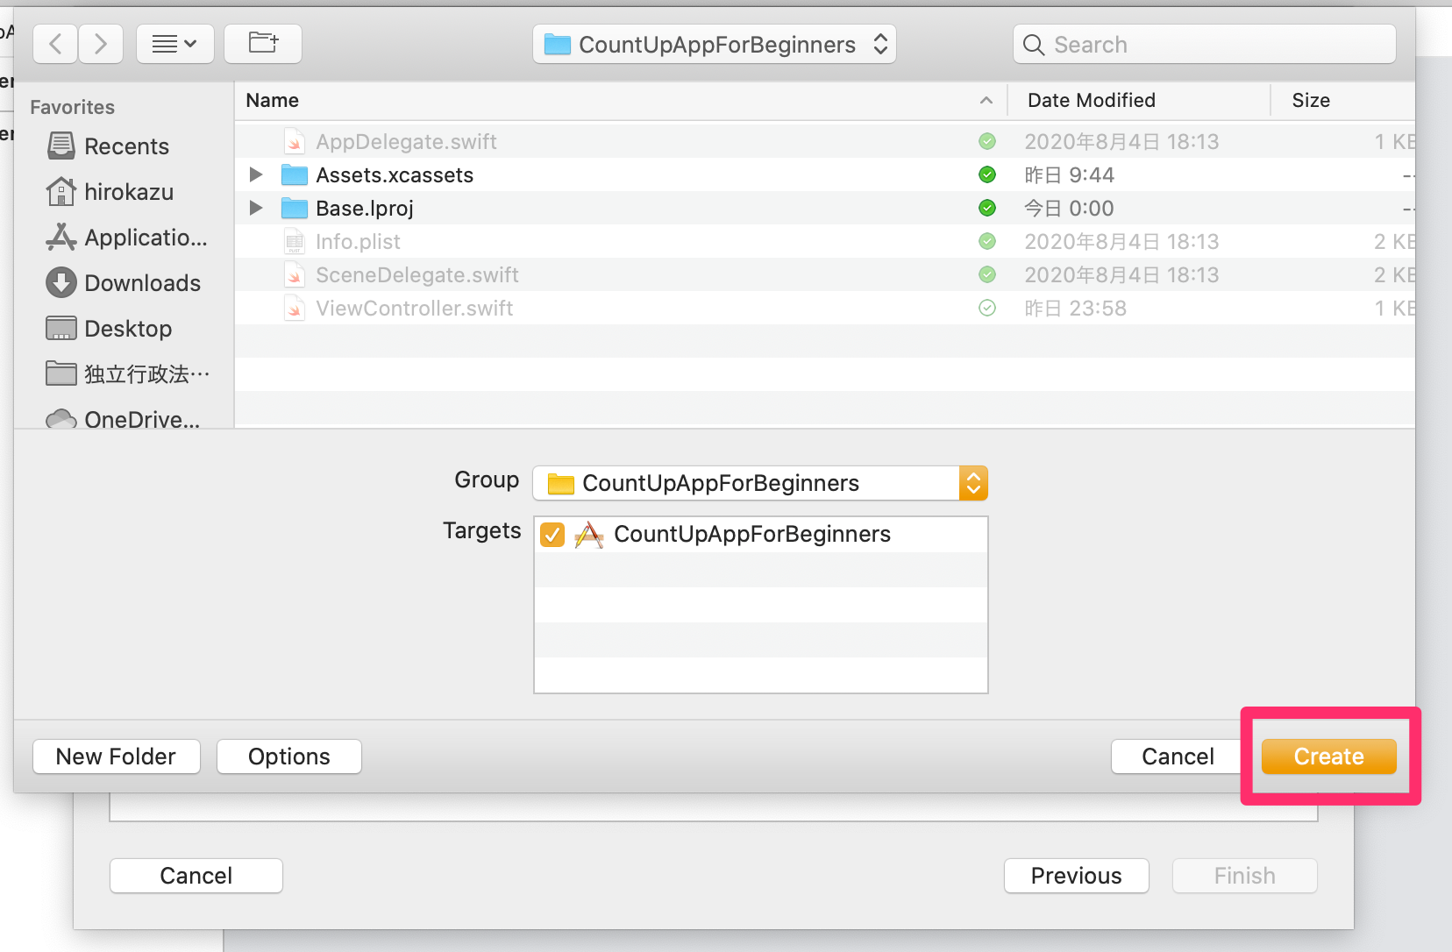
Task: Open OneDrive in the sidebar
Action: [123, 419]
